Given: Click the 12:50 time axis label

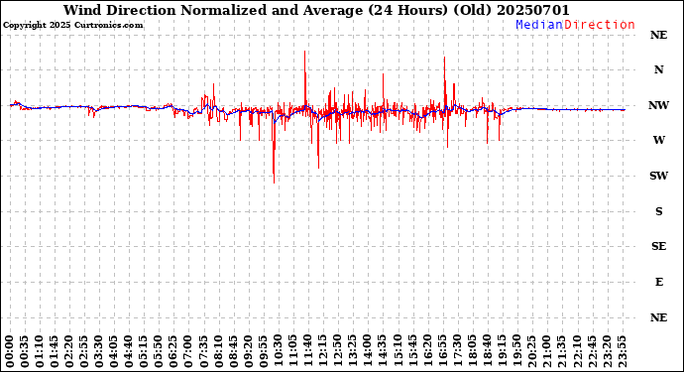Looking at the screenshot, I should pos(338,352).
